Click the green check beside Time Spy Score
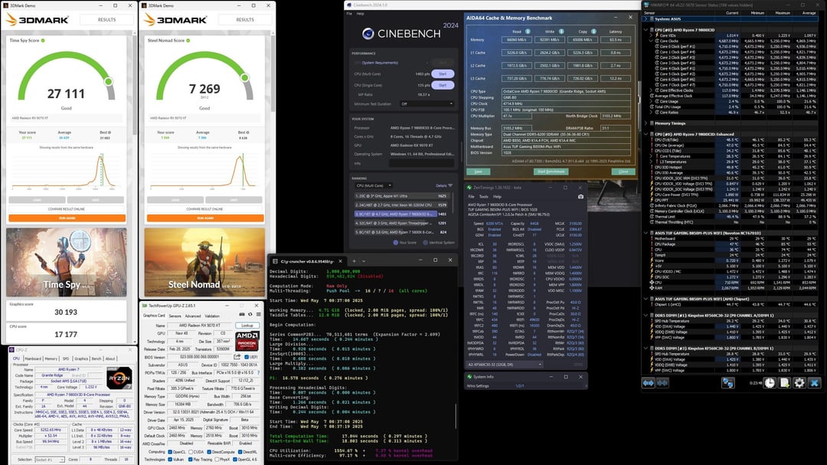The width and height of the screenshot is (827, 465). tap(43, 40)
